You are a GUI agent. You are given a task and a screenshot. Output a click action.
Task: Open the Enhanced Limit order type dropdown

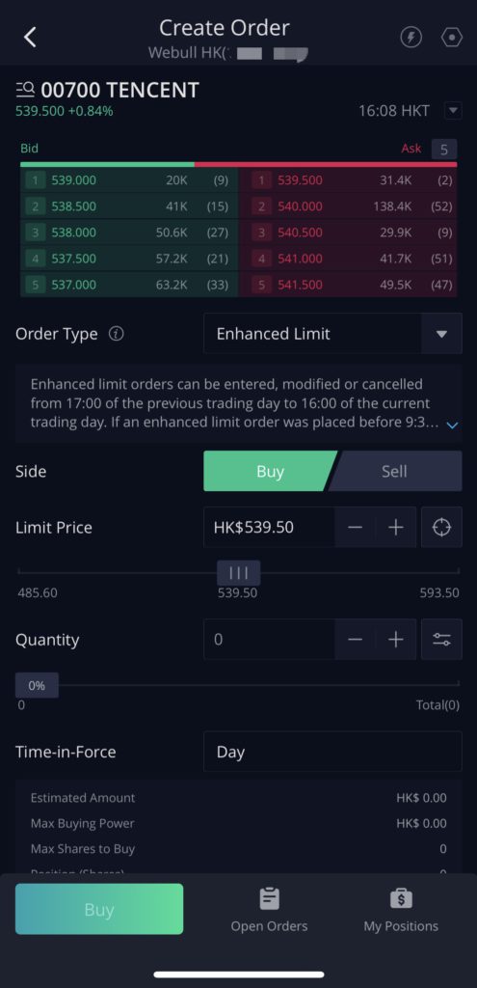[332, 333]
